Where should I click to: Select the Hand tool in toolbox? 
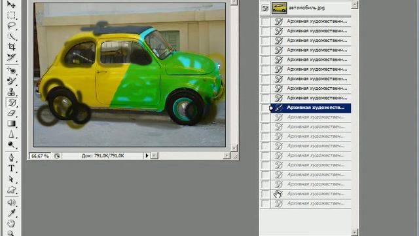[11, 224]
